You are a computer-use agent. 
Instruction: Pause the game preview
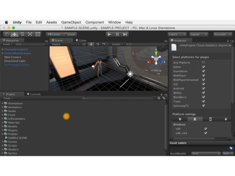click(x=117, y=34)
